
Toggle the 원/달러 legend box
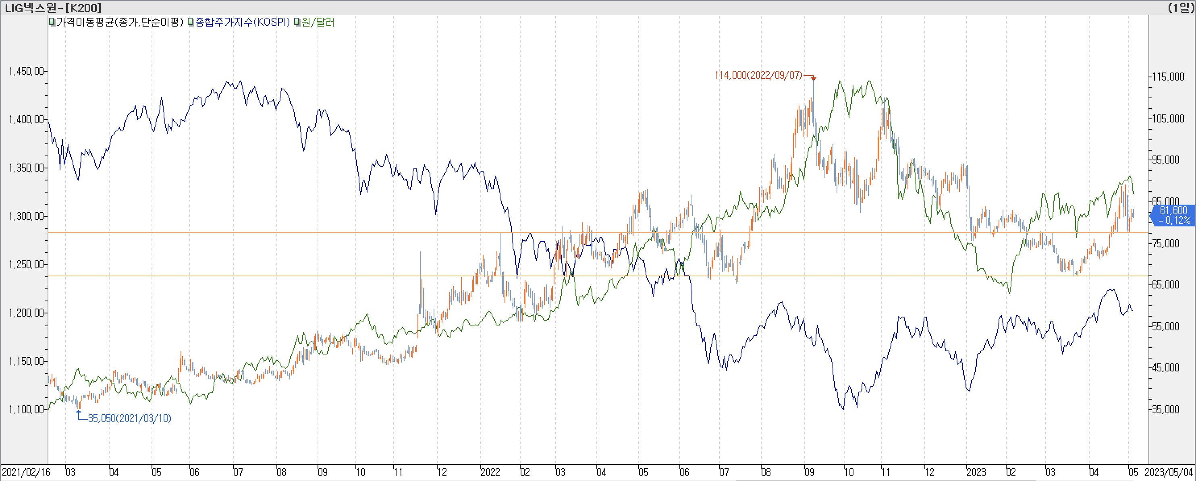click(x=297, y=22)
